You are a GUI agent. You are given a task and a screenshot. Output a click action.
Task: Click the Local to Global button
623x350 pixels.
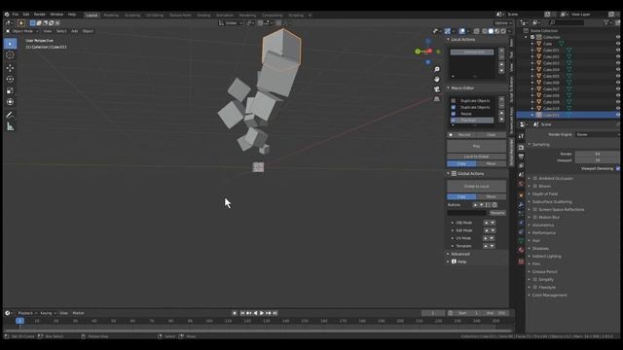pos(476,157)
